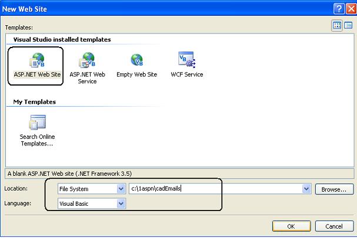The width and height of the screenshot is (357, 238).
Task: Expand the File System location type dropdown
Action: (x=121, y=189)
